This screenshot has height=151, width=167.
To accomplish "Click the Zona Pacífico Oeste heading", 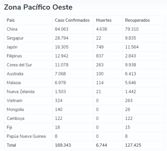I will coord(38,7).
